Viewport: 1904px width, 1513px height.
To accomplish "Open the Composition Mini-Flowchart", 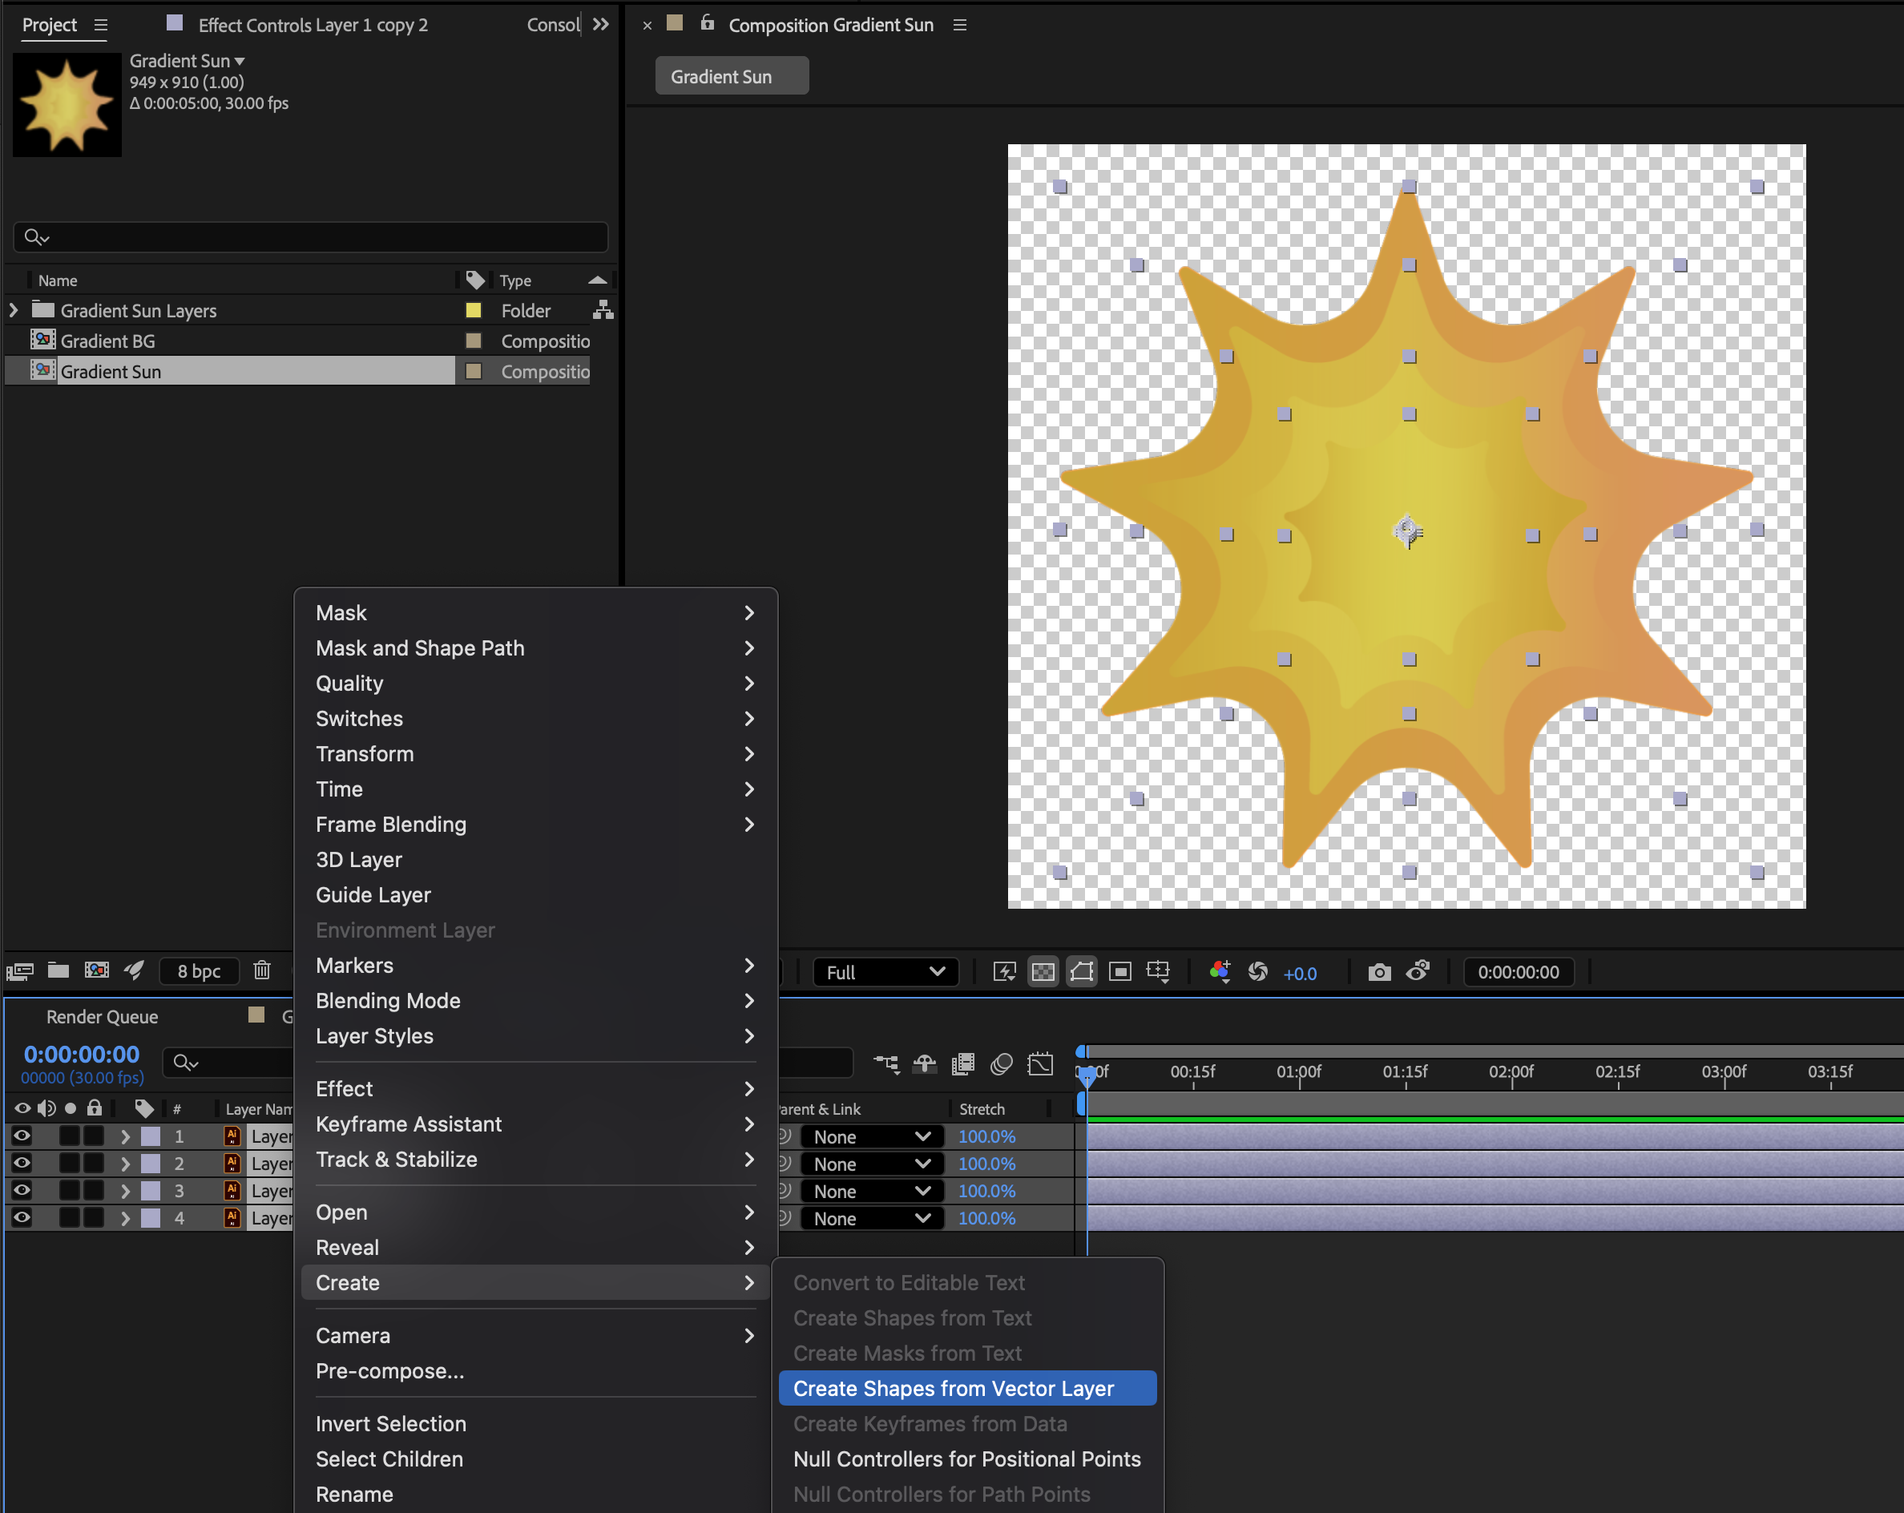I will (886, 1064).
